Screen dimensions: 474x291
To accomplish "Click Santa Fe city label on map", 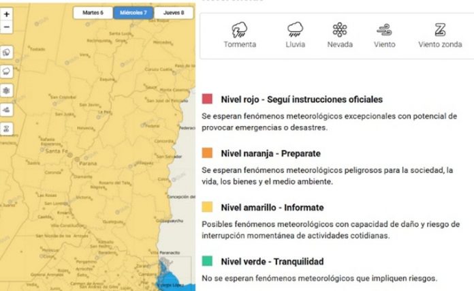I will 57,151.
